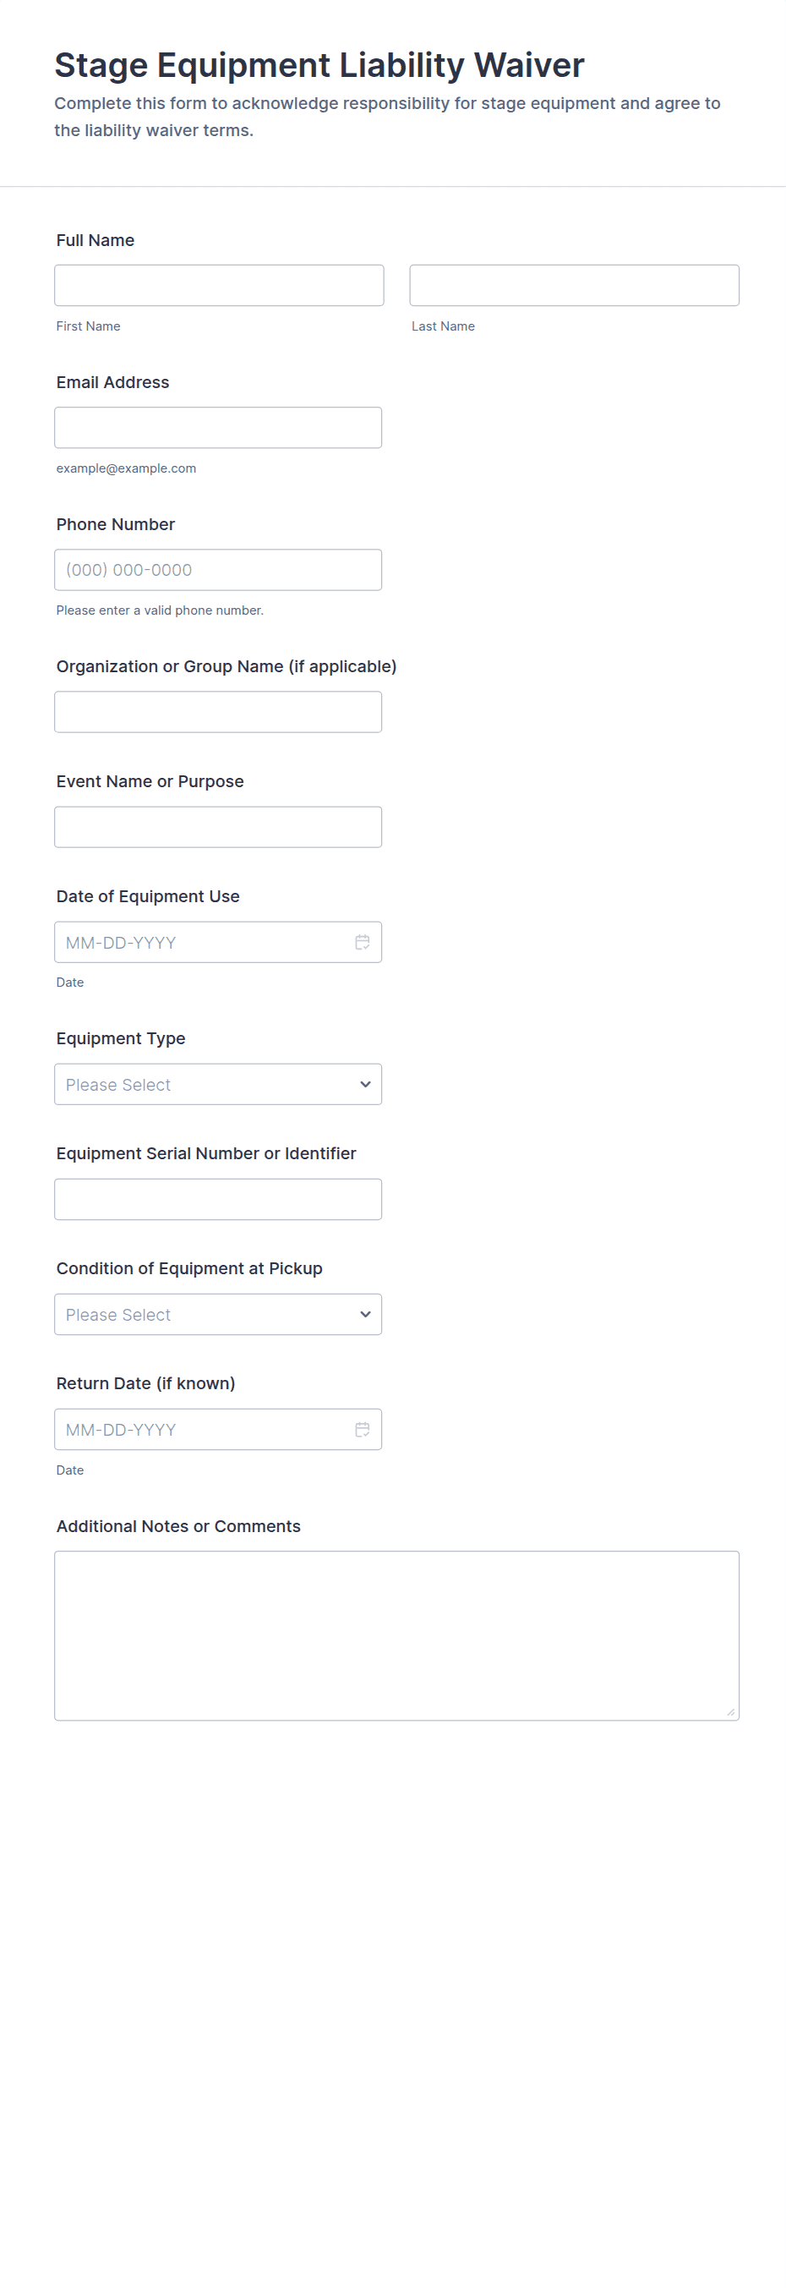The image size is (786, 2288).
Task: Click the First Name input field
Action: click(219, 285)
